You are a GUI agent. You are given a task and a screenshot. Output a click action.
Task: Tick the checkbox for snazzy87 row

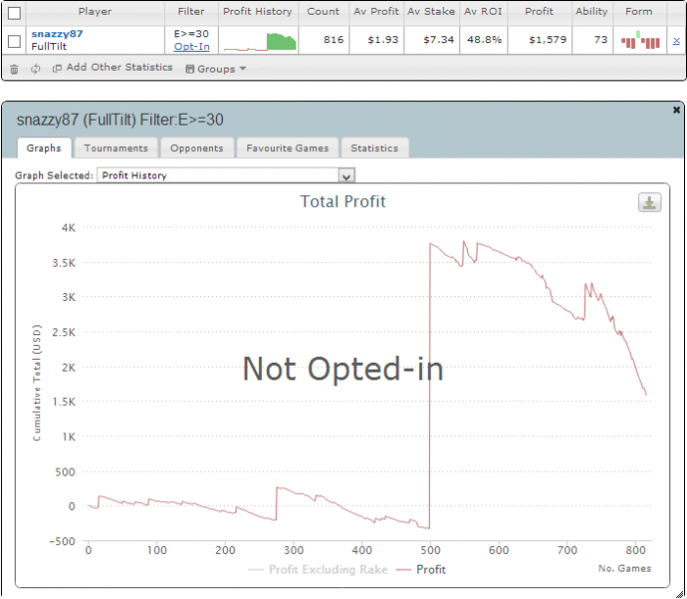[x=14, y=41]
